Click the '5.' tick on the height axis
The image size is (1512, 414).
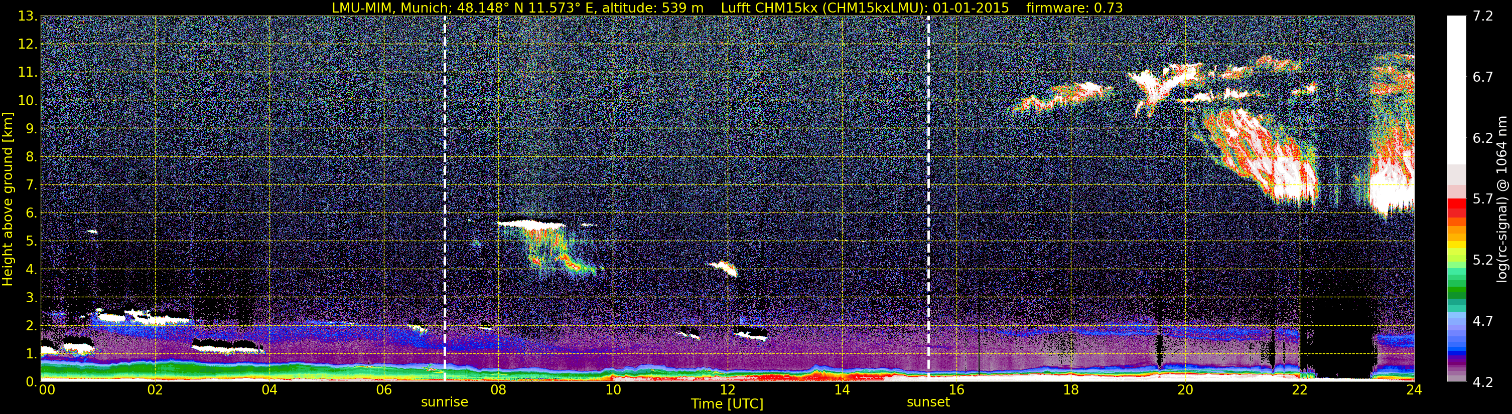coord(31,242)
